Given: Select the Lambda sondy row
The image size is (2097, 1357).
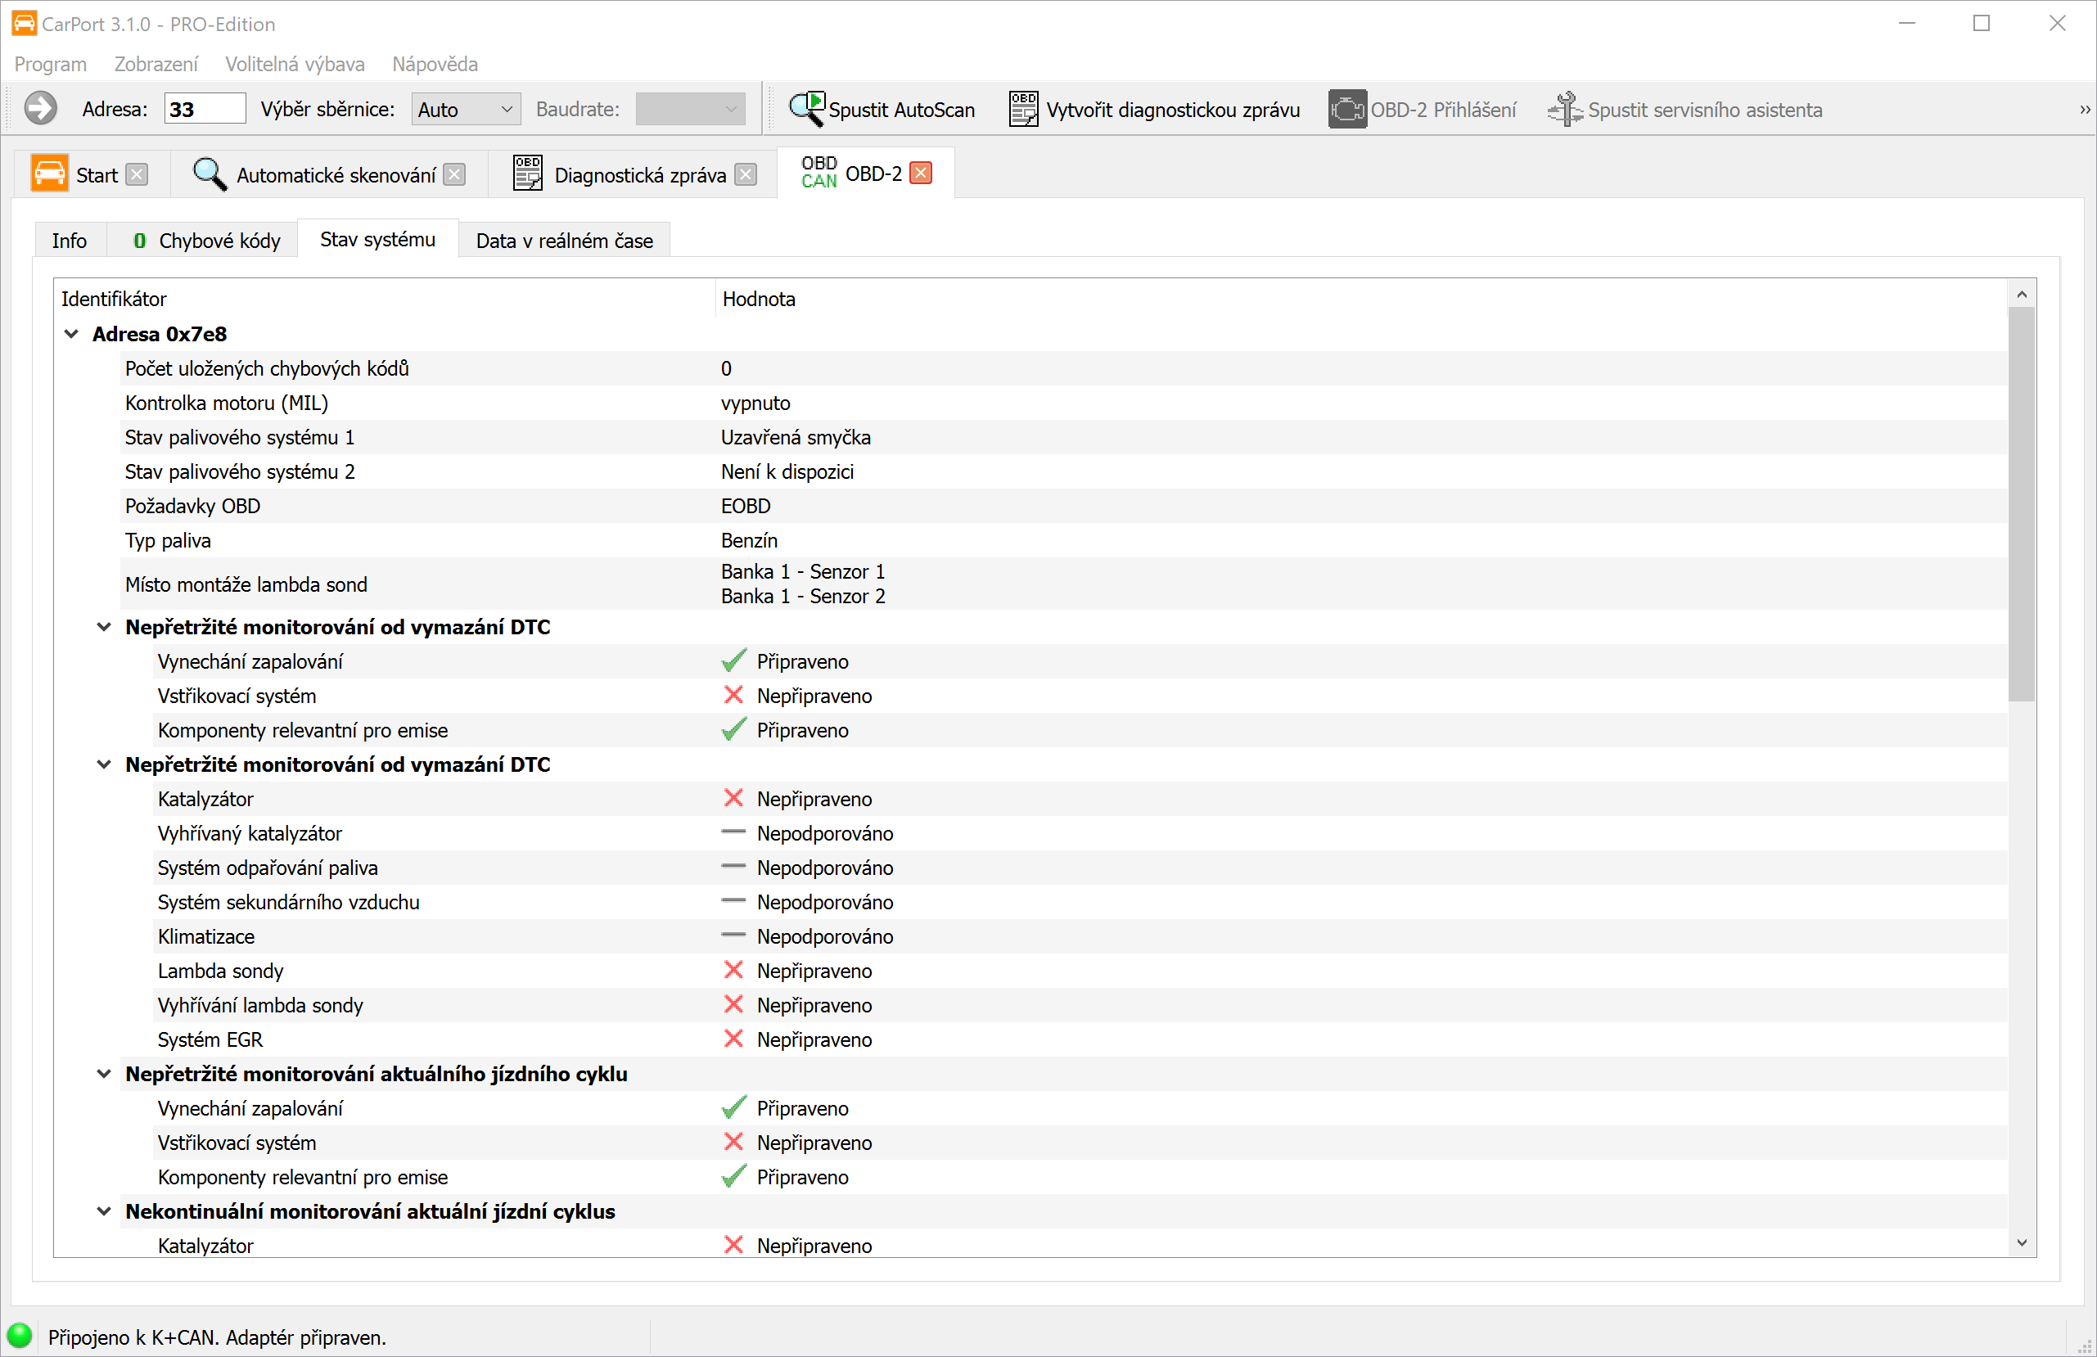Looking at the screenshot, I should coord(220,970).
